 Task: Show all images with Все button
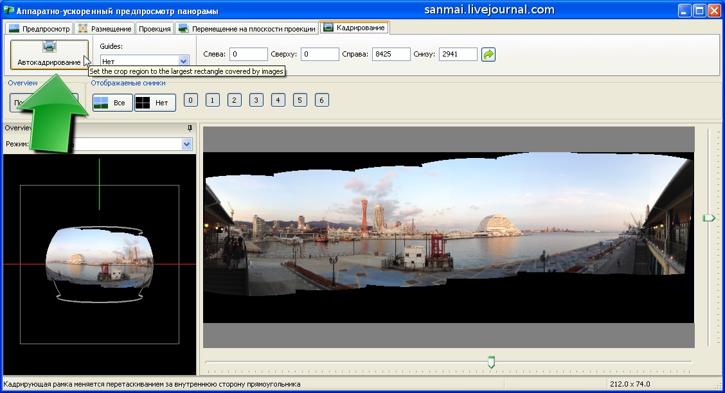click(x=112, y=103)
